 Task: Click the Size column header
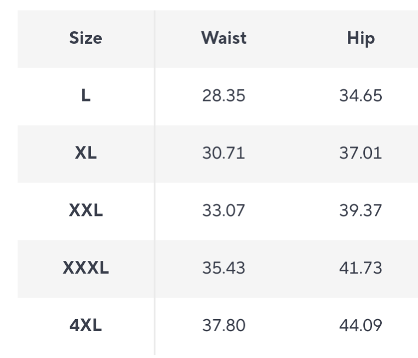click(85, 38)
